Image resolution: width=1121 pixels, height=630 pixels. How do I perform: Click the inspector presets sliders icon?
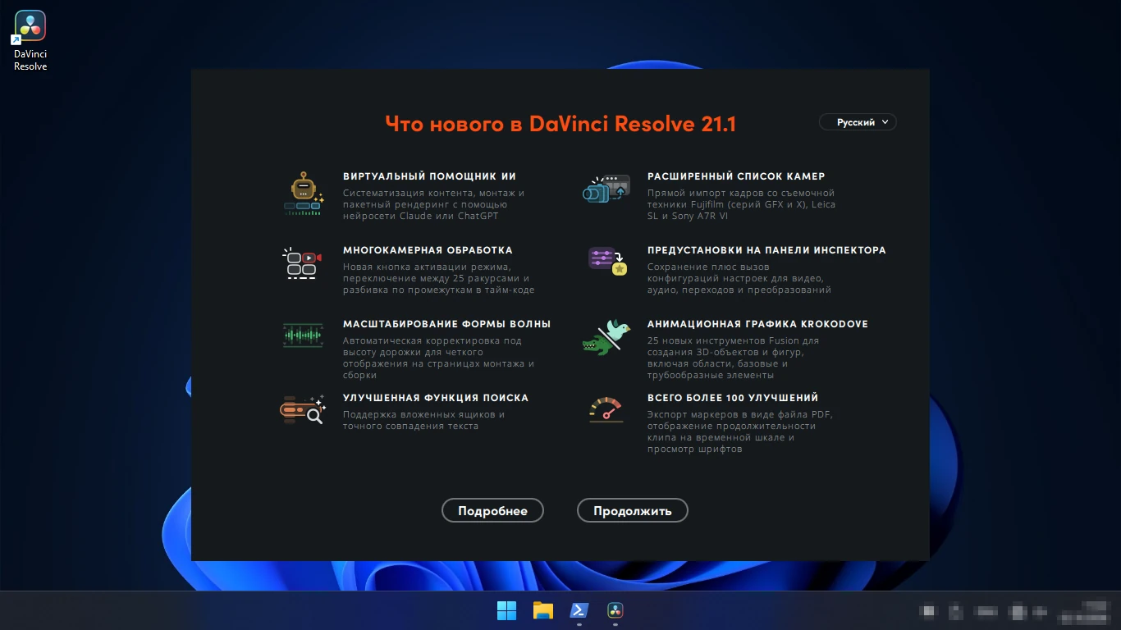tap(608, 261)
